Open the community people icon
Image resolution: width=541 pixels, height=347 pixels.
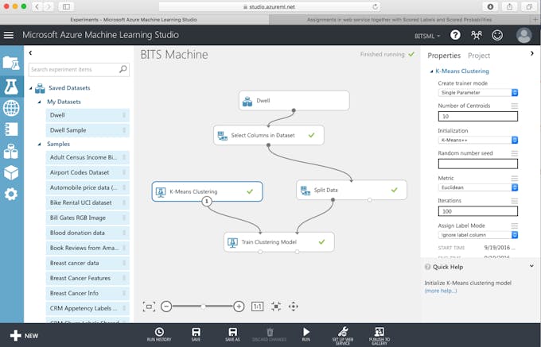click(x=477, y=35)
